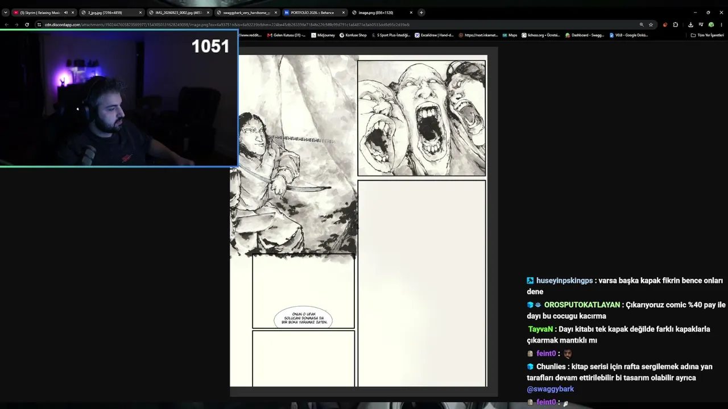Minimize the browser window
Screen dimensions: 728x409
pos(695,12)
